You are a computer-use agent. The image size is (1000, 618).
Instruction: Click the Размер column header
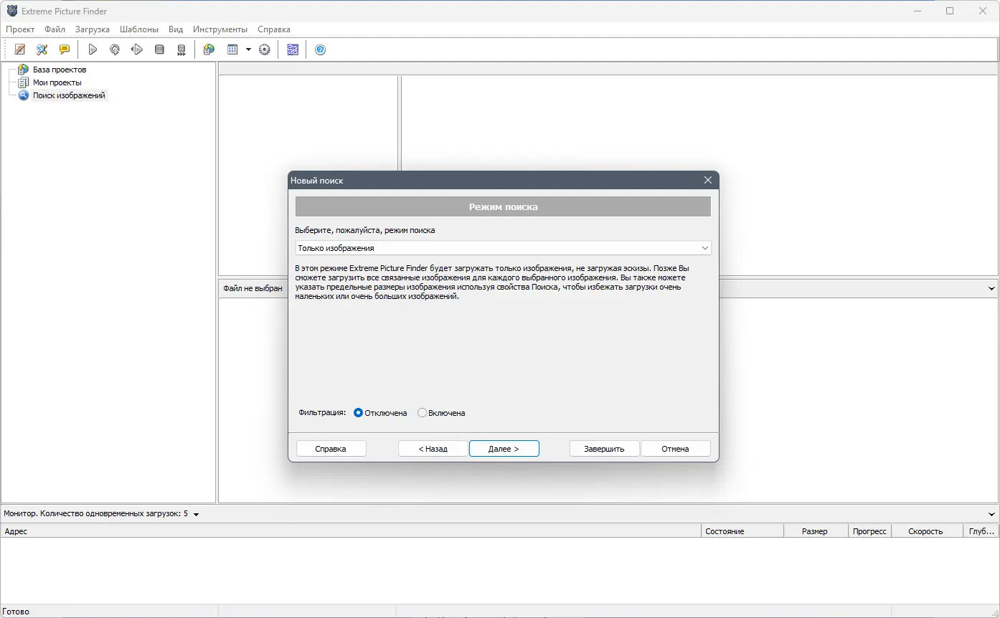click(815, 531)
